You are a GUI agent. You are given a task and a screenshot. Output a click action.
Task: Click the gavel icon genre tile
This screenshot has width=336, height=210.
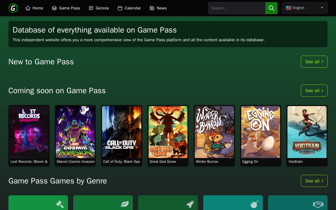38,203
